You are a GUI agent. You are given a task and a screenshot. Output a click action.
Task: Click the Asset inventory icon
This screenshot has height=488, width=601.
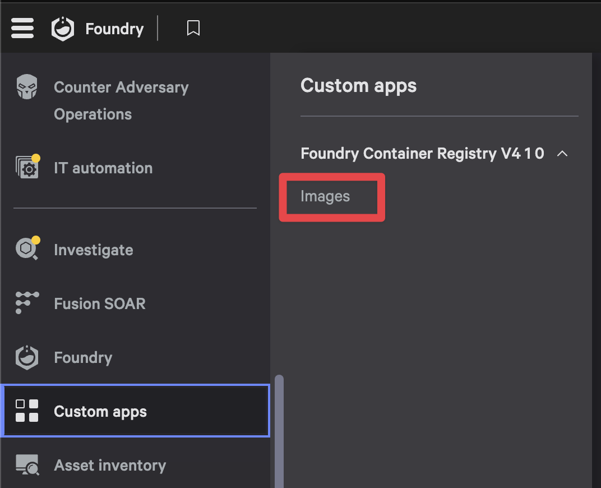(x=27, y=464)
